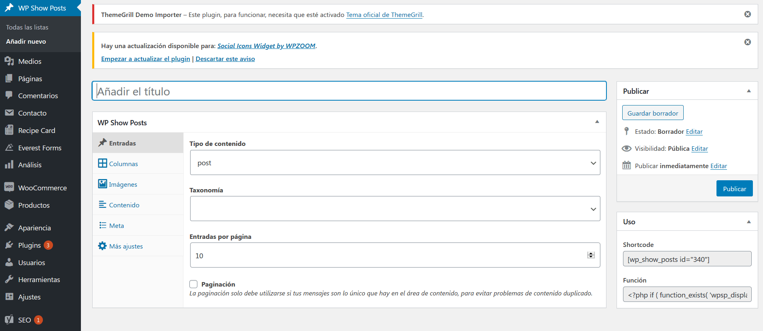Dismiss the ThemeGrill Demo Importer notice
Screen dimensions: 763x331
[x=748, y=14]
